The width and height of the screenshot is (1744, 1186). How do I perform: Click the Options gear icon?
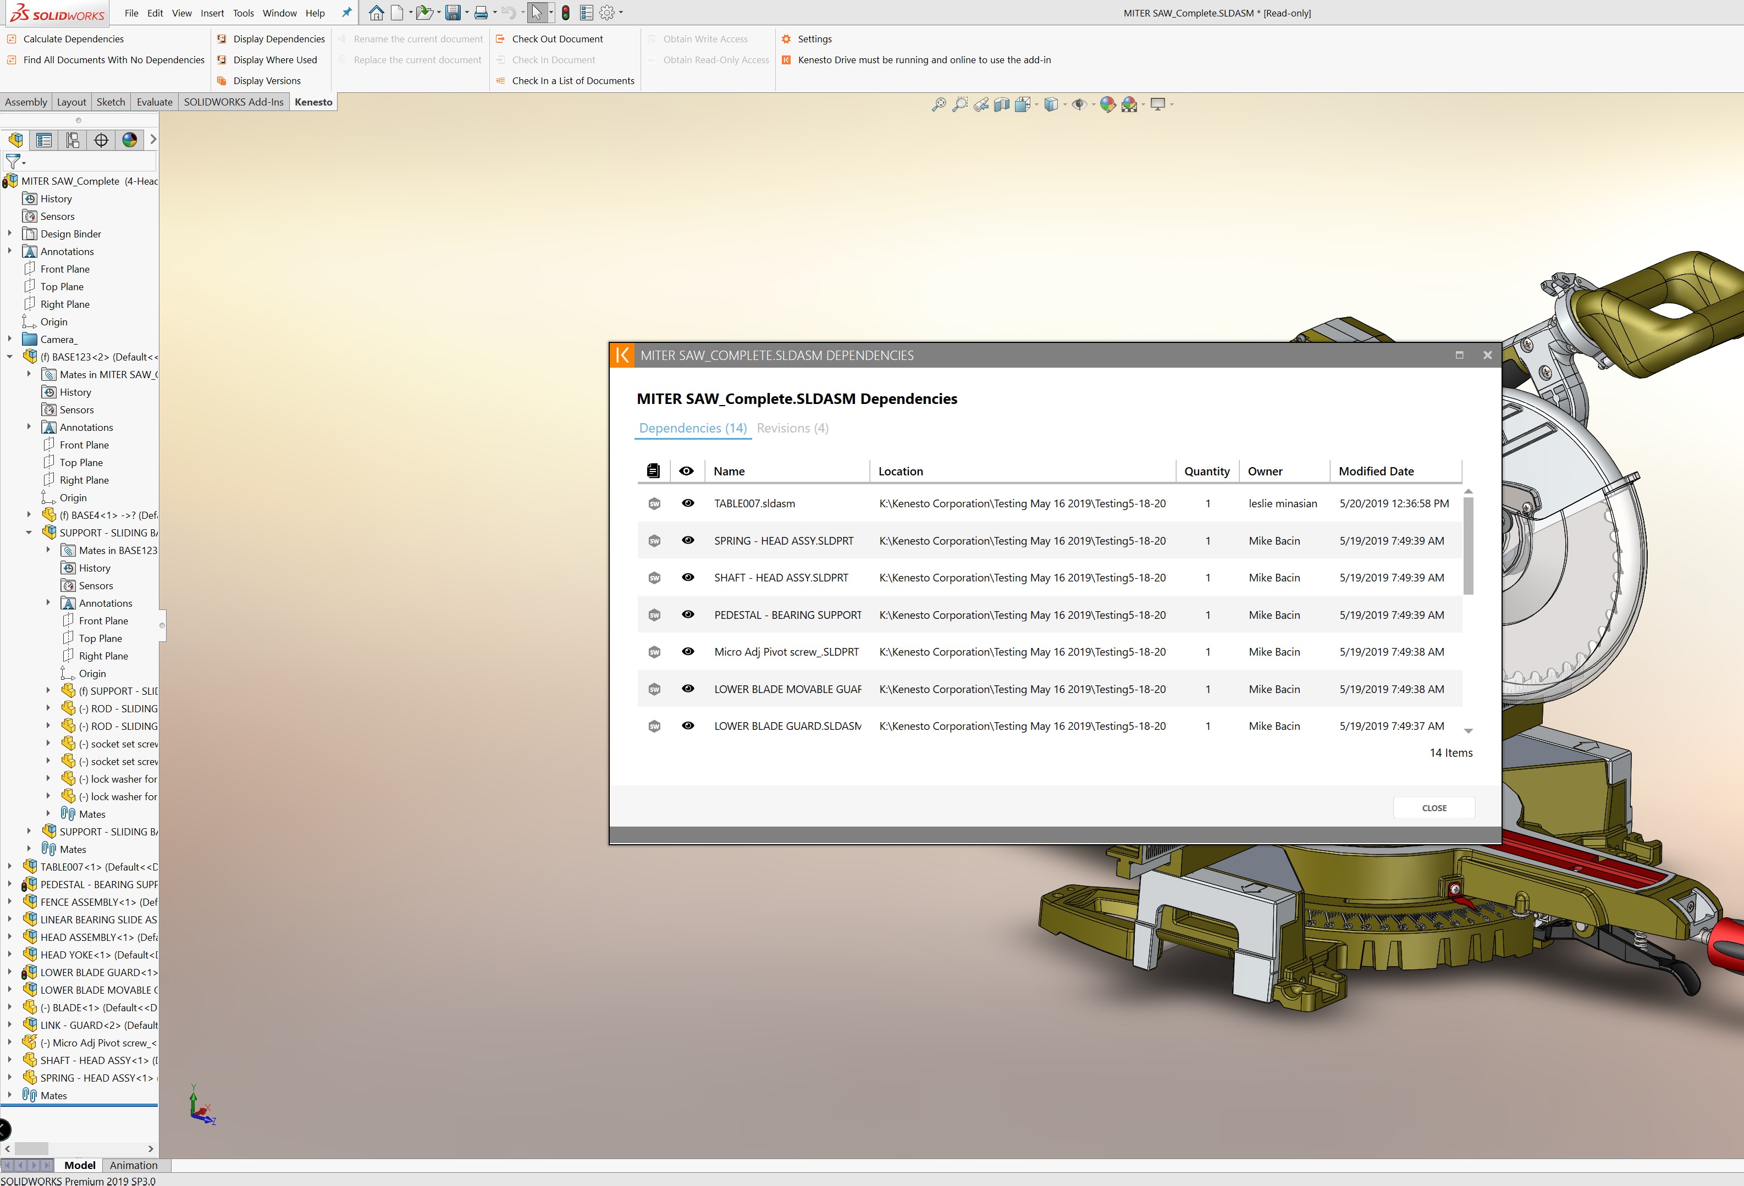click(x=606, y=13)
